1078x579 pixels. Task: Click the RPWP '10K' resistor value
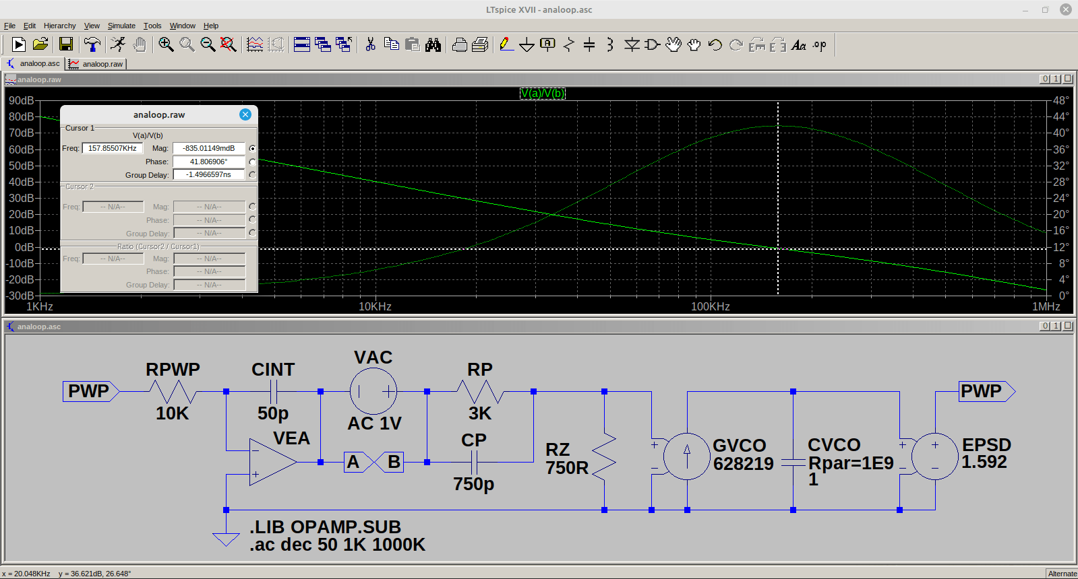pos(173,413)
